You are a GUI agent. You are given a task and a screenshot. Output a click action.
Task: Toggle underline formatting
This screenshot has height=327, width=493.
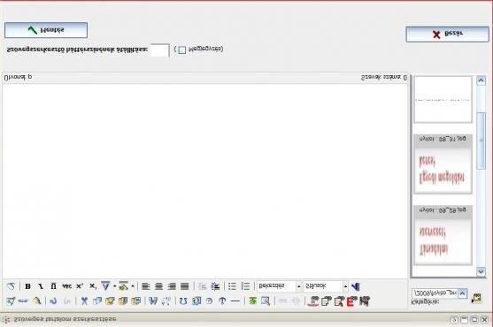pos(53,286)
